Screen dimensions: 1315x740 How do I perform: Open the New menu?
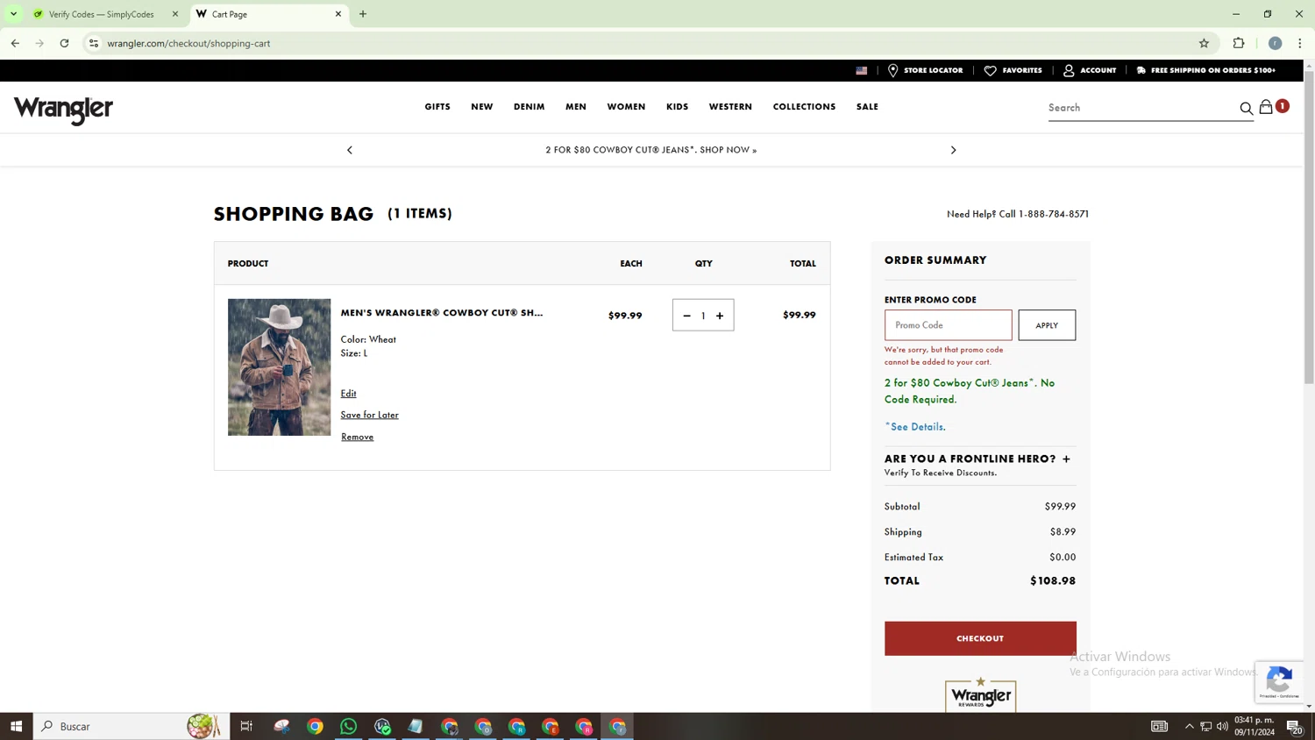(x=482, y=107)
